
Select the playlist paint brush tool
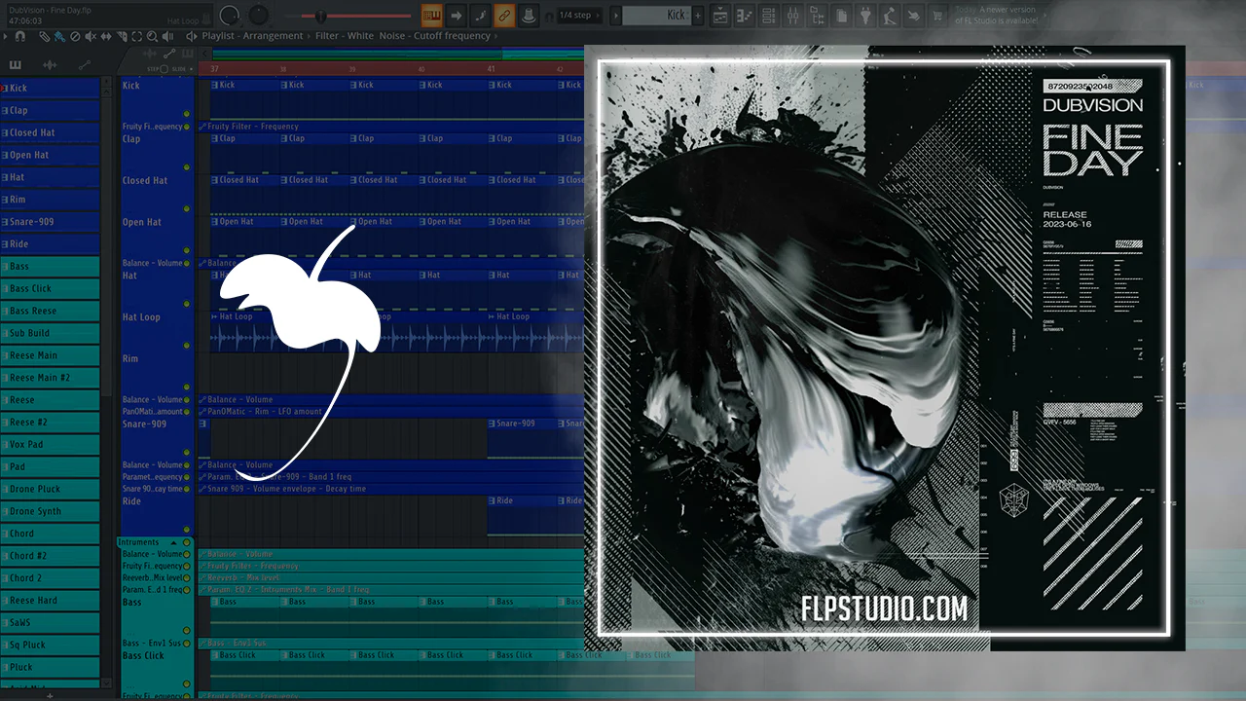[59, 36]
